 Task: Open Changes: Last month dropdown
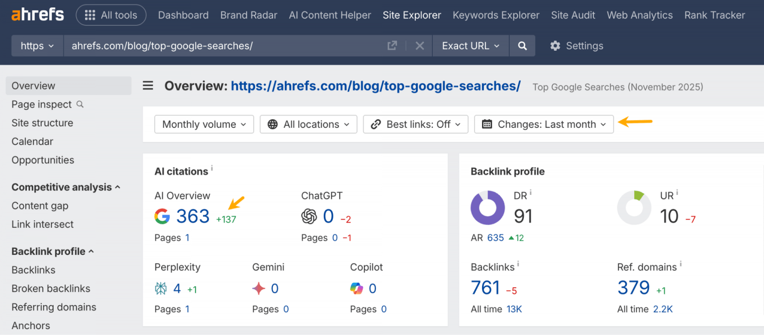click(544, 124)
